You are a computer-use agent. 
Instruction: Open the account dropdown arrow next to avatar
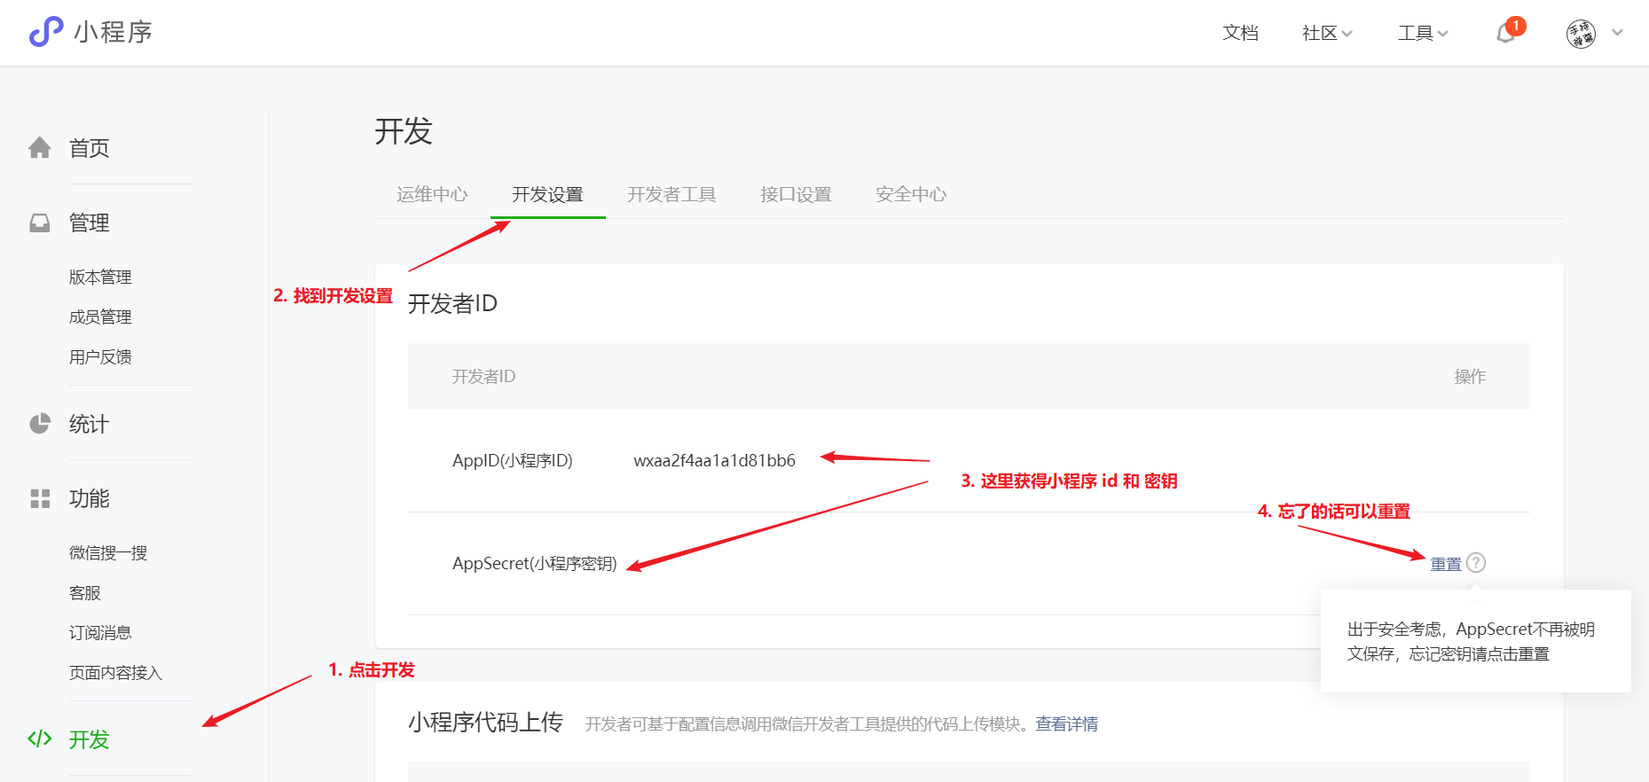coord(1618,33)
